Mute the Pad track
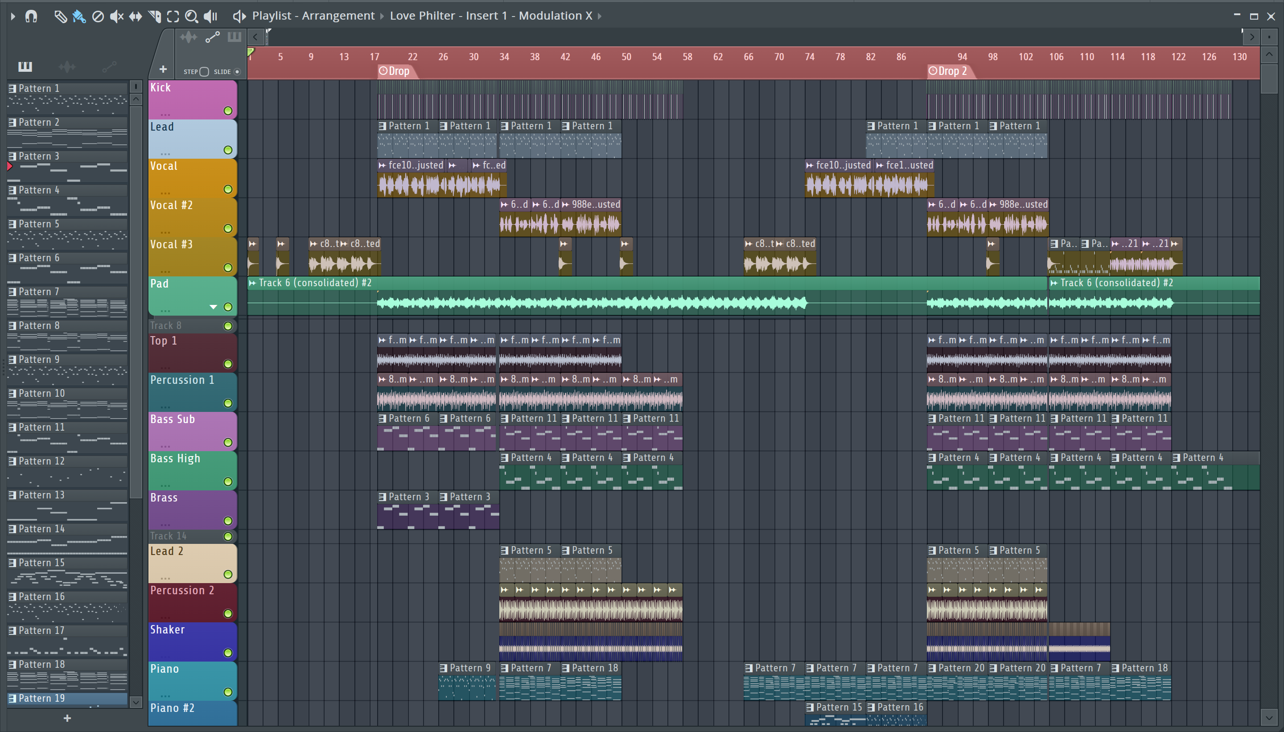Image resolution: width=1284 pixels, height=732 pixels. coord(228,307)
